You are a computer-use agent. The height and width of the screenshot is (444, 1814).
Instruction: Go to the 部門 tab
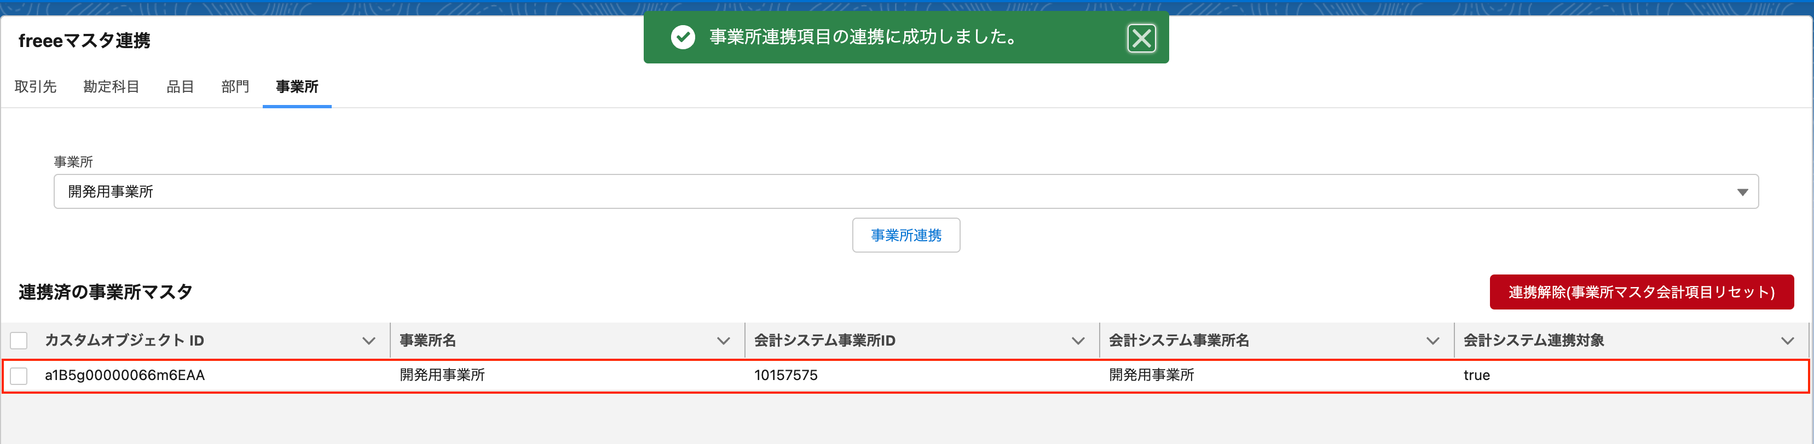(235, 86)
